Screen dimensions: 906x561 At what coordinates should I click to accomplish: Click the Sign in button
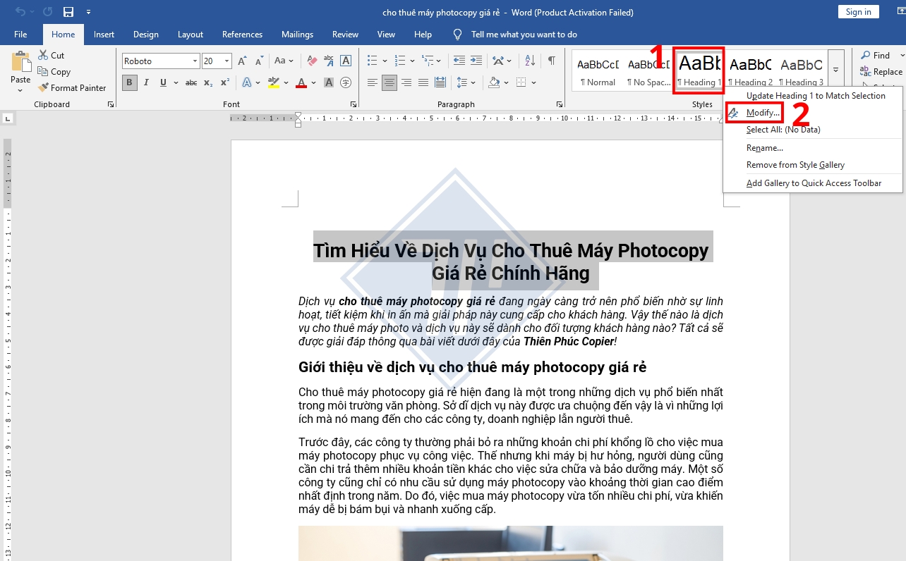[858, 12]
